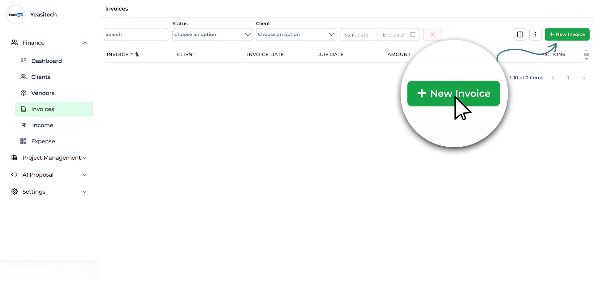Set the End date field
Screen dimensions: 594x281
[x=393, y=35]
